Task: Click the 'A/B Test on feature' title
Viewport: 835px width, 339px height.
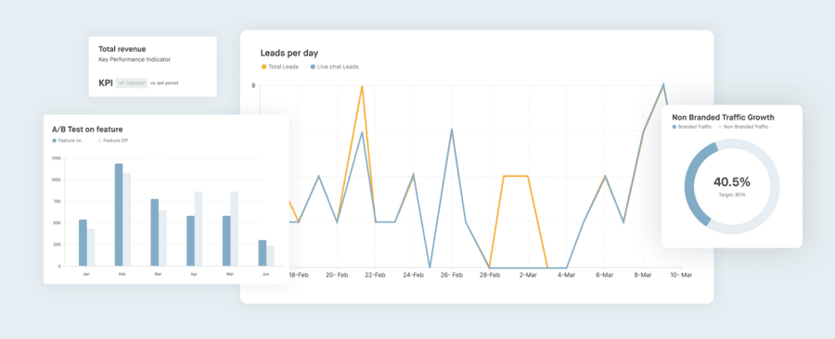Action: point(87,129)
